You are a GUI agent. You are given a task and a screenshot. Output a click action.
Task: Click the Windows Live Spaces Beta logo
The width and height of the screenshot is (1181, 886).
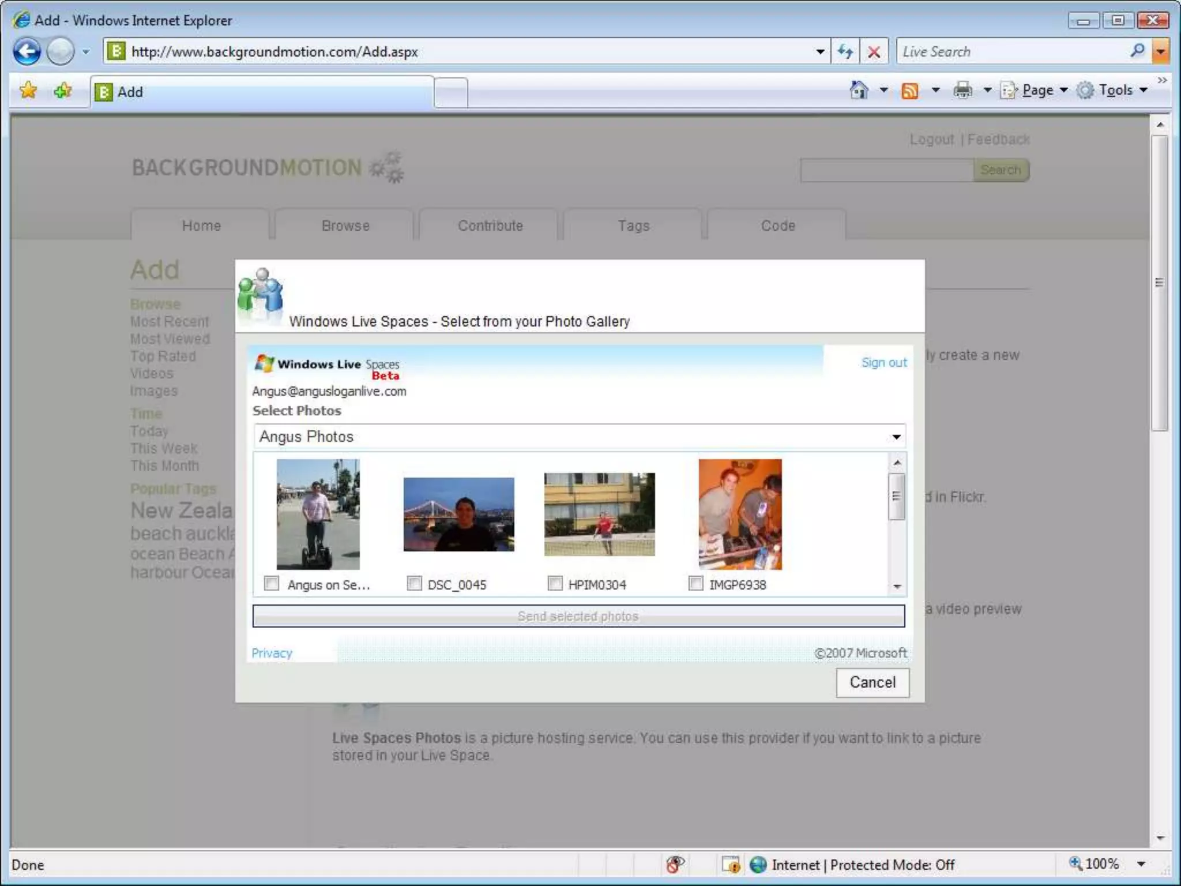pyautogui.click(x=327, y=367)
